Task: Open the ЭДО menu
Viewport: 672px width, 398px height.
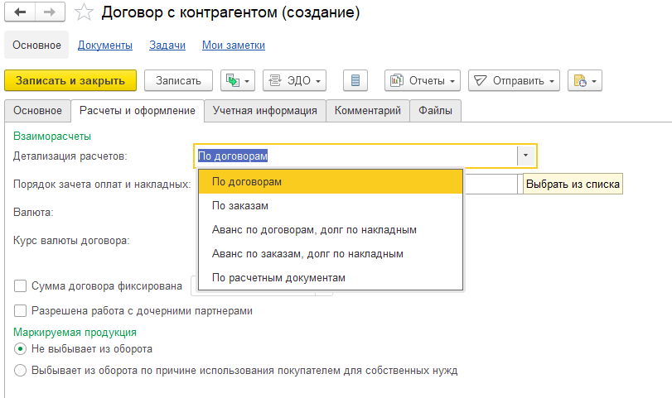Action: click(294, 80)
